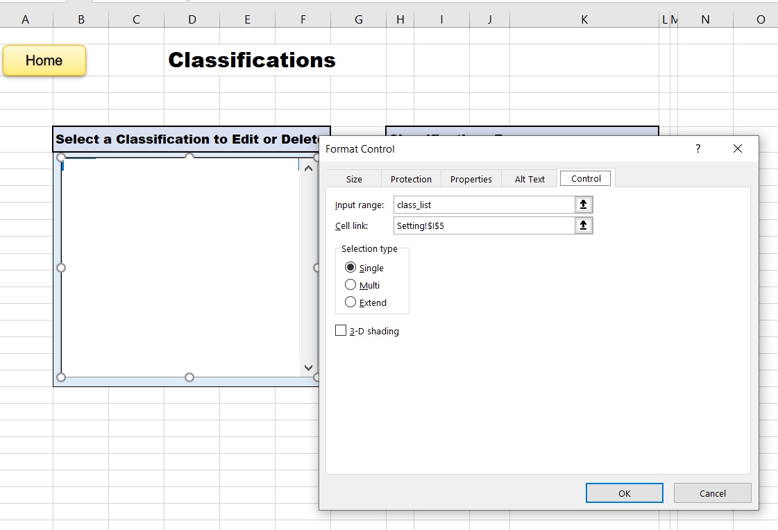The width and height of the screenshot is (778, 530).
Task: Select the Single selection type
Action: click(350, 268)
